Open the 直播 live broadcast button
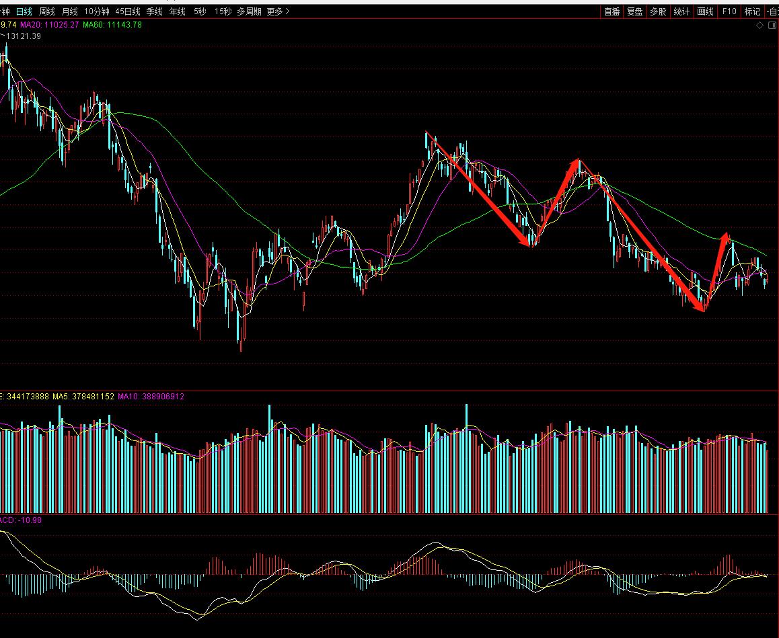This screenshot has width=779, height=638. [612, 11]
